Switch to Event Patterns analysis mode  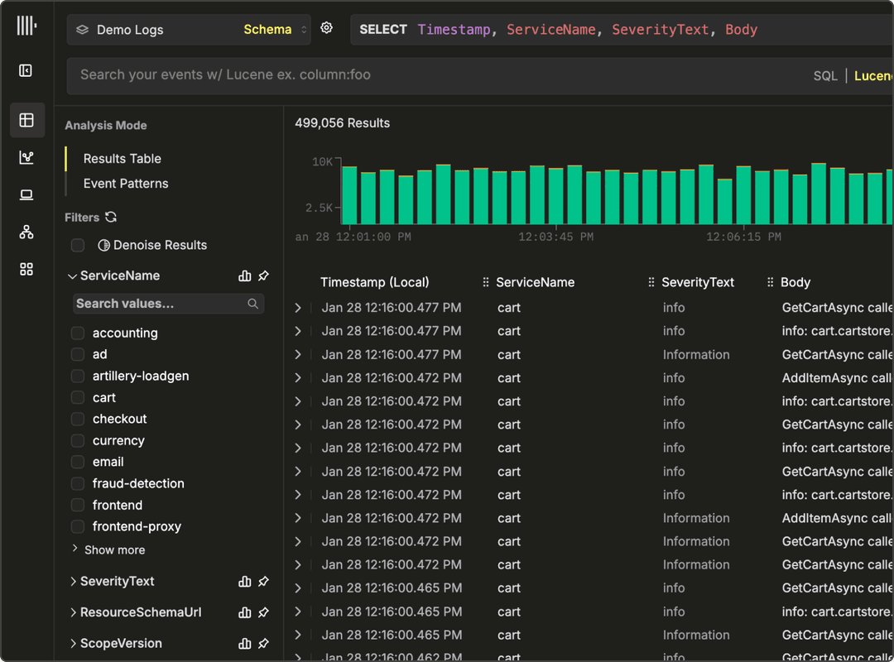tap(126, 184)
